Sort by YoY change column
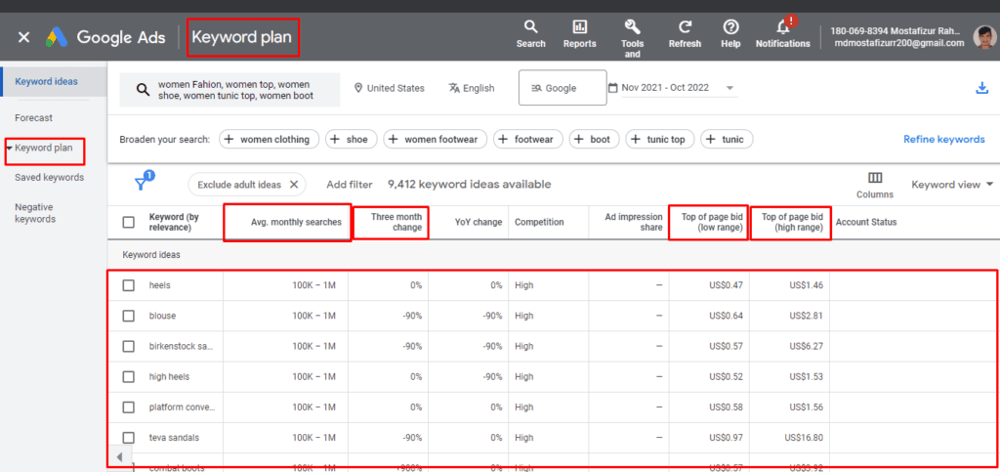Image resolution: width=1000 pixels, height=472 pixels. click(x=479, y=222)
